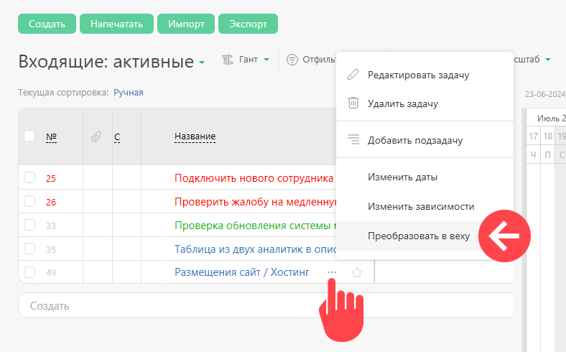The width and height of the screenshot is (566, 352).
Task: Click the paperclip attachments column icon
Action: point(96,136)
